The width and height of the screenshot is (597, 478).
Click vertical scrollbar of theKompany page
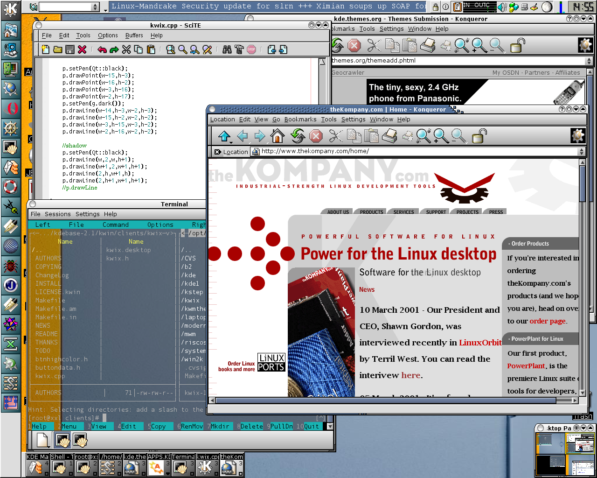point(582,277)
